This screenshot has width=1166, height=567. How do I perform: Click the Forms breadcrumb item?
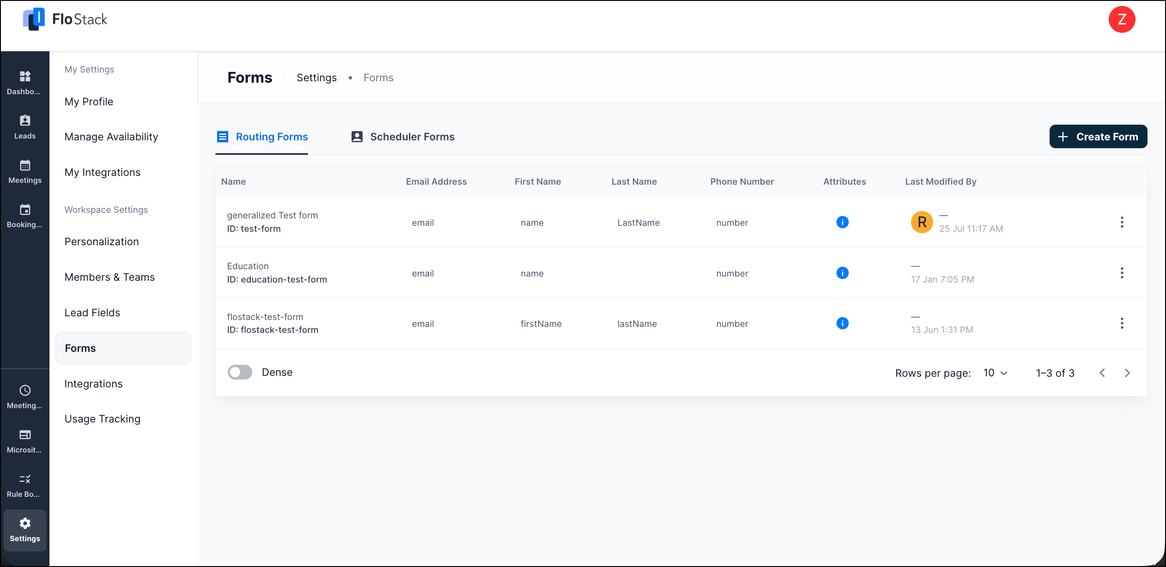click(378, 78)
